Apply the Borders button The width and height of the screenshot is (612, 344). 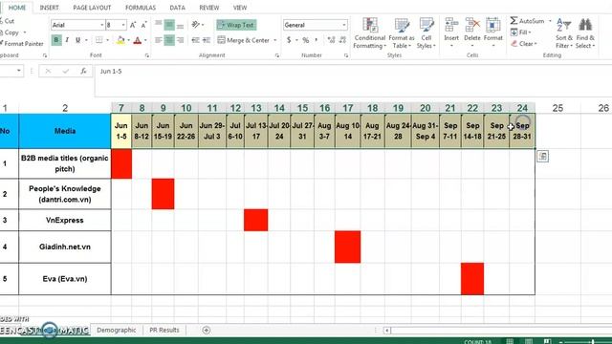99,40
